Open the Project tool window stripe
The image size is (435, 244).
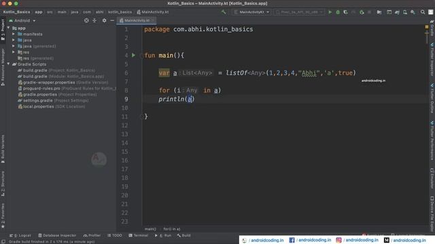pyautogui.click(x=3, y=30)
